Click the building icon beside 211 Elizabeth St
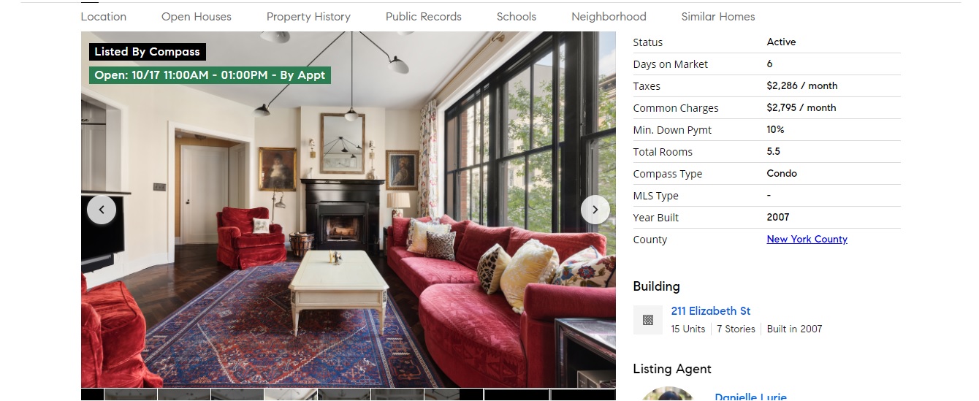979x401 pixels. coord(648,320)
